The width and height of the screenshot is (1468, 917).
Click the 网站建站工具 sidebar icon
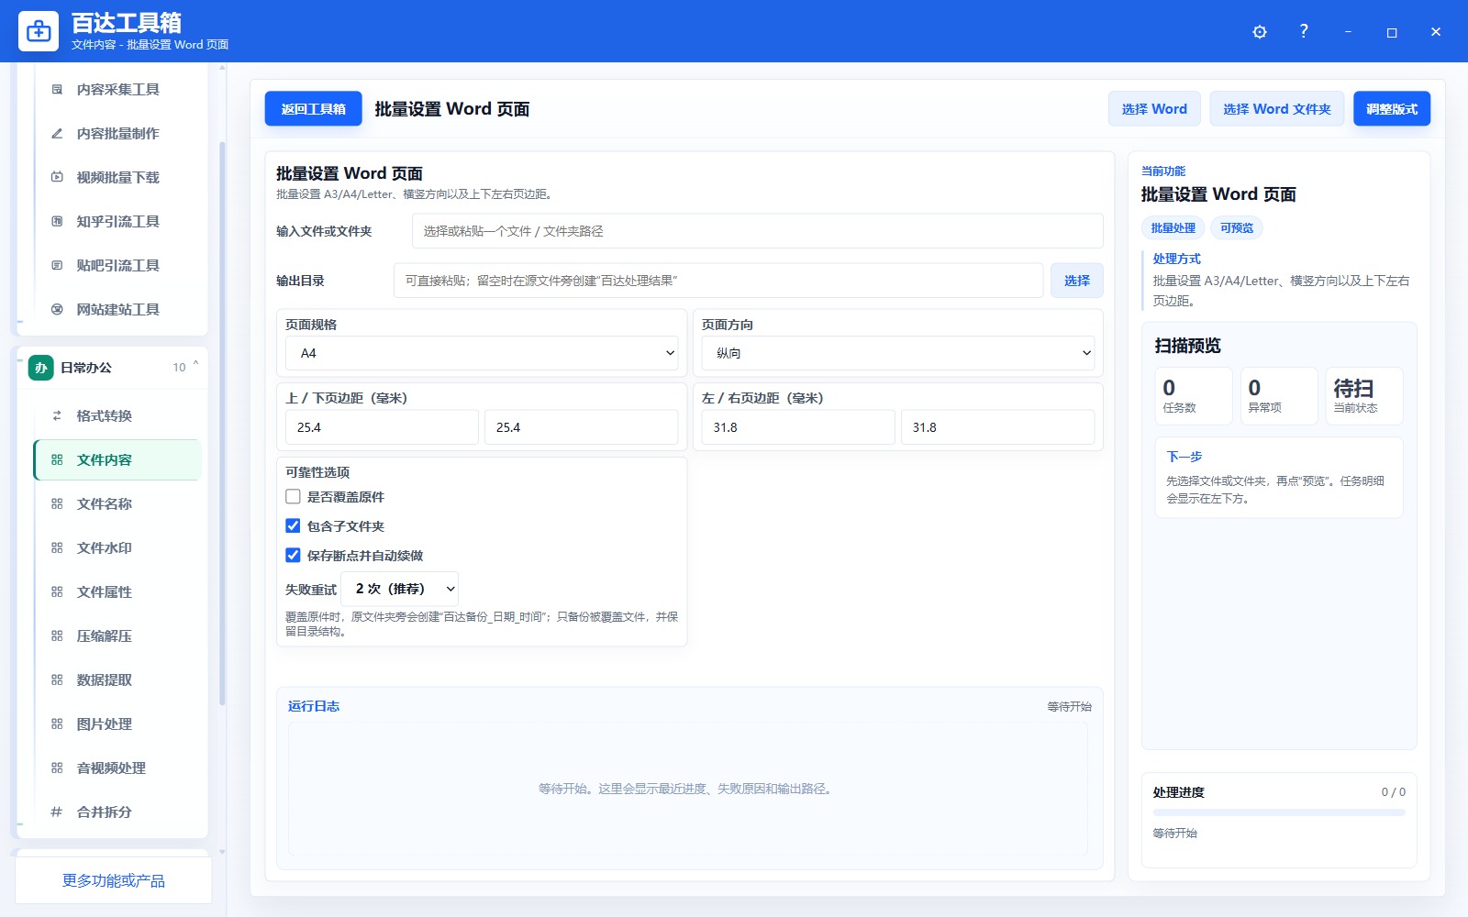coord(57,310)
